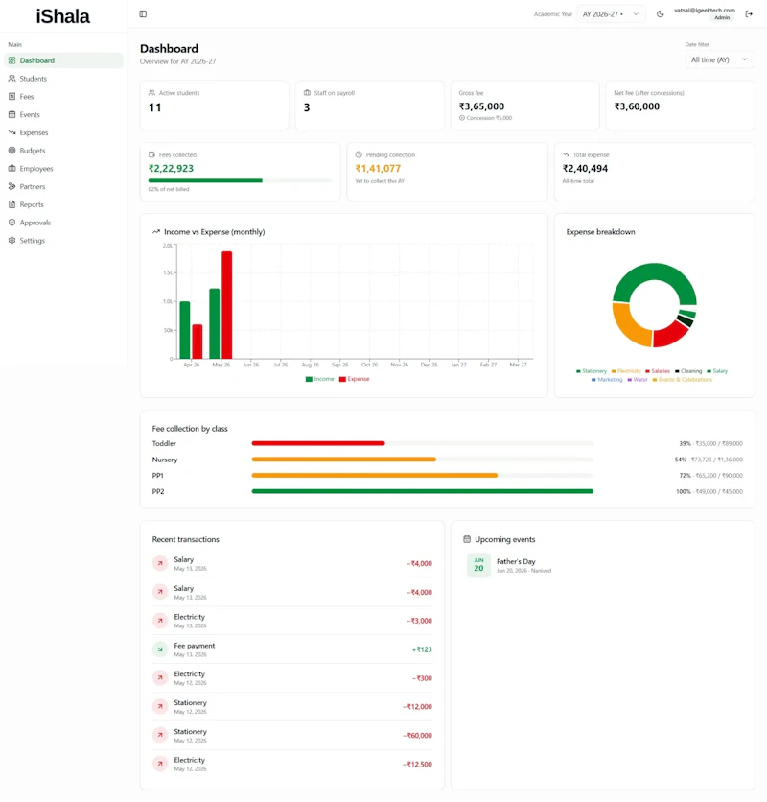Open the Electricity −₹12,500 transaction
767x802 pixels.
point(292,765)
